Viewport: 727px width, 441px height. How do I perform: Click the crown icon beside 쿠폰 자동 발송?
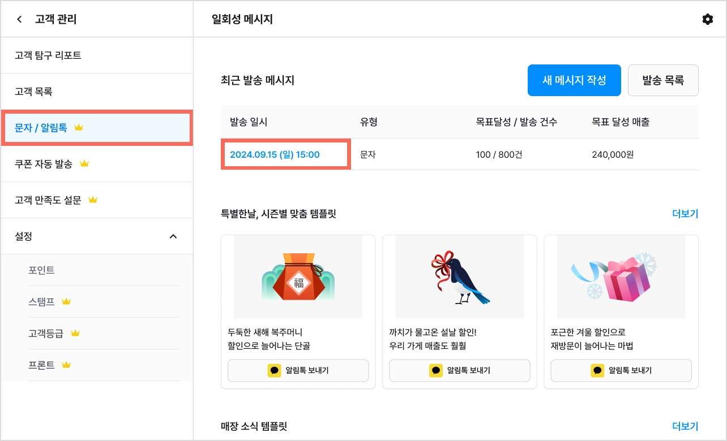[x=84, y=164]
